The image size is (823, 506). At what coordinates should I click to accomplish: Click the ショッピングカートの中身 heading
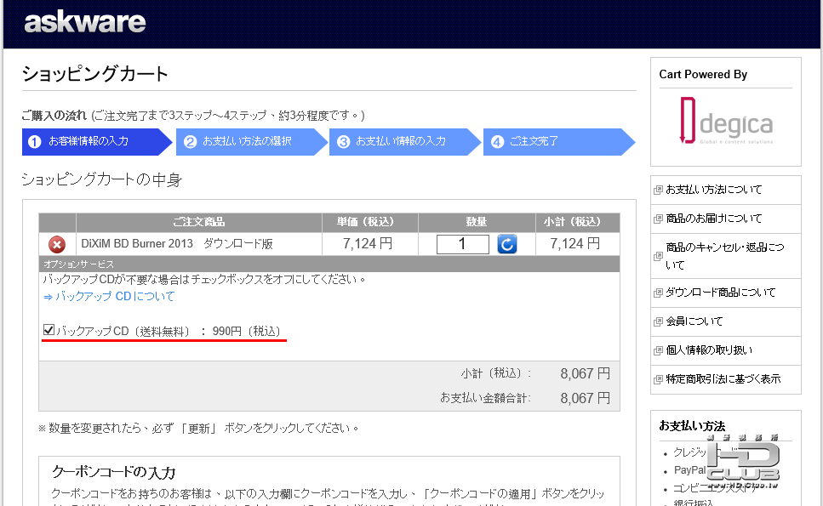click(102, 179)
